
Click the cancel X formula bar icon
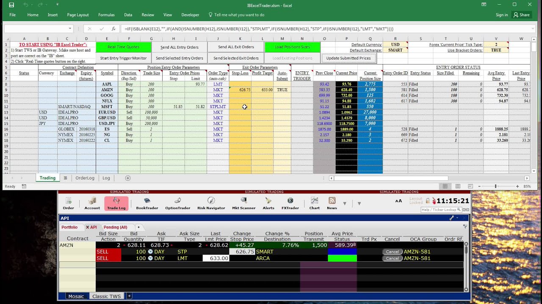(89, 29)
